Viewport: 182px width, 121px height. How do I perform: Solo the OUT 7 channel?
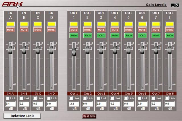pyautogui.click(x=156, y=36)
